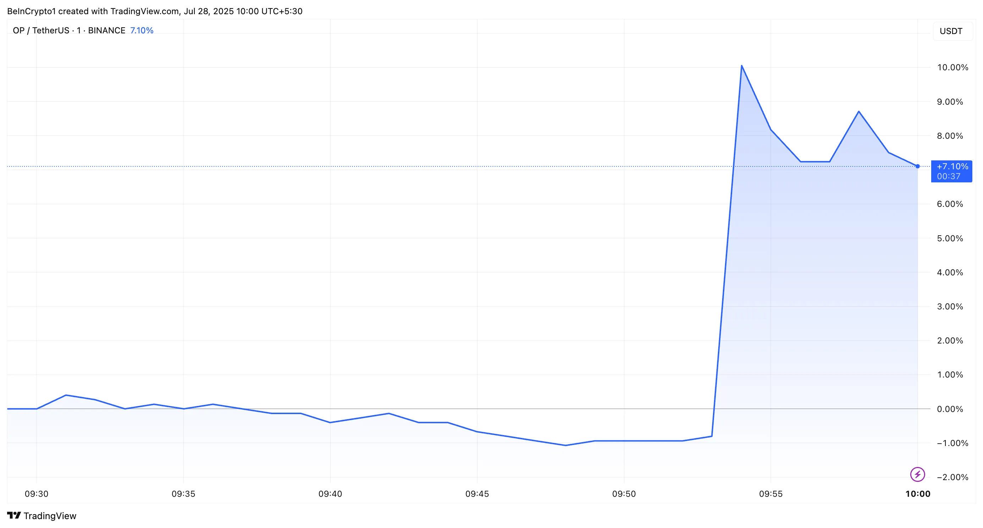Click the 0.00% baseline scale label
The width and height of the screenshot is (983, 528).
click(950, 409)
